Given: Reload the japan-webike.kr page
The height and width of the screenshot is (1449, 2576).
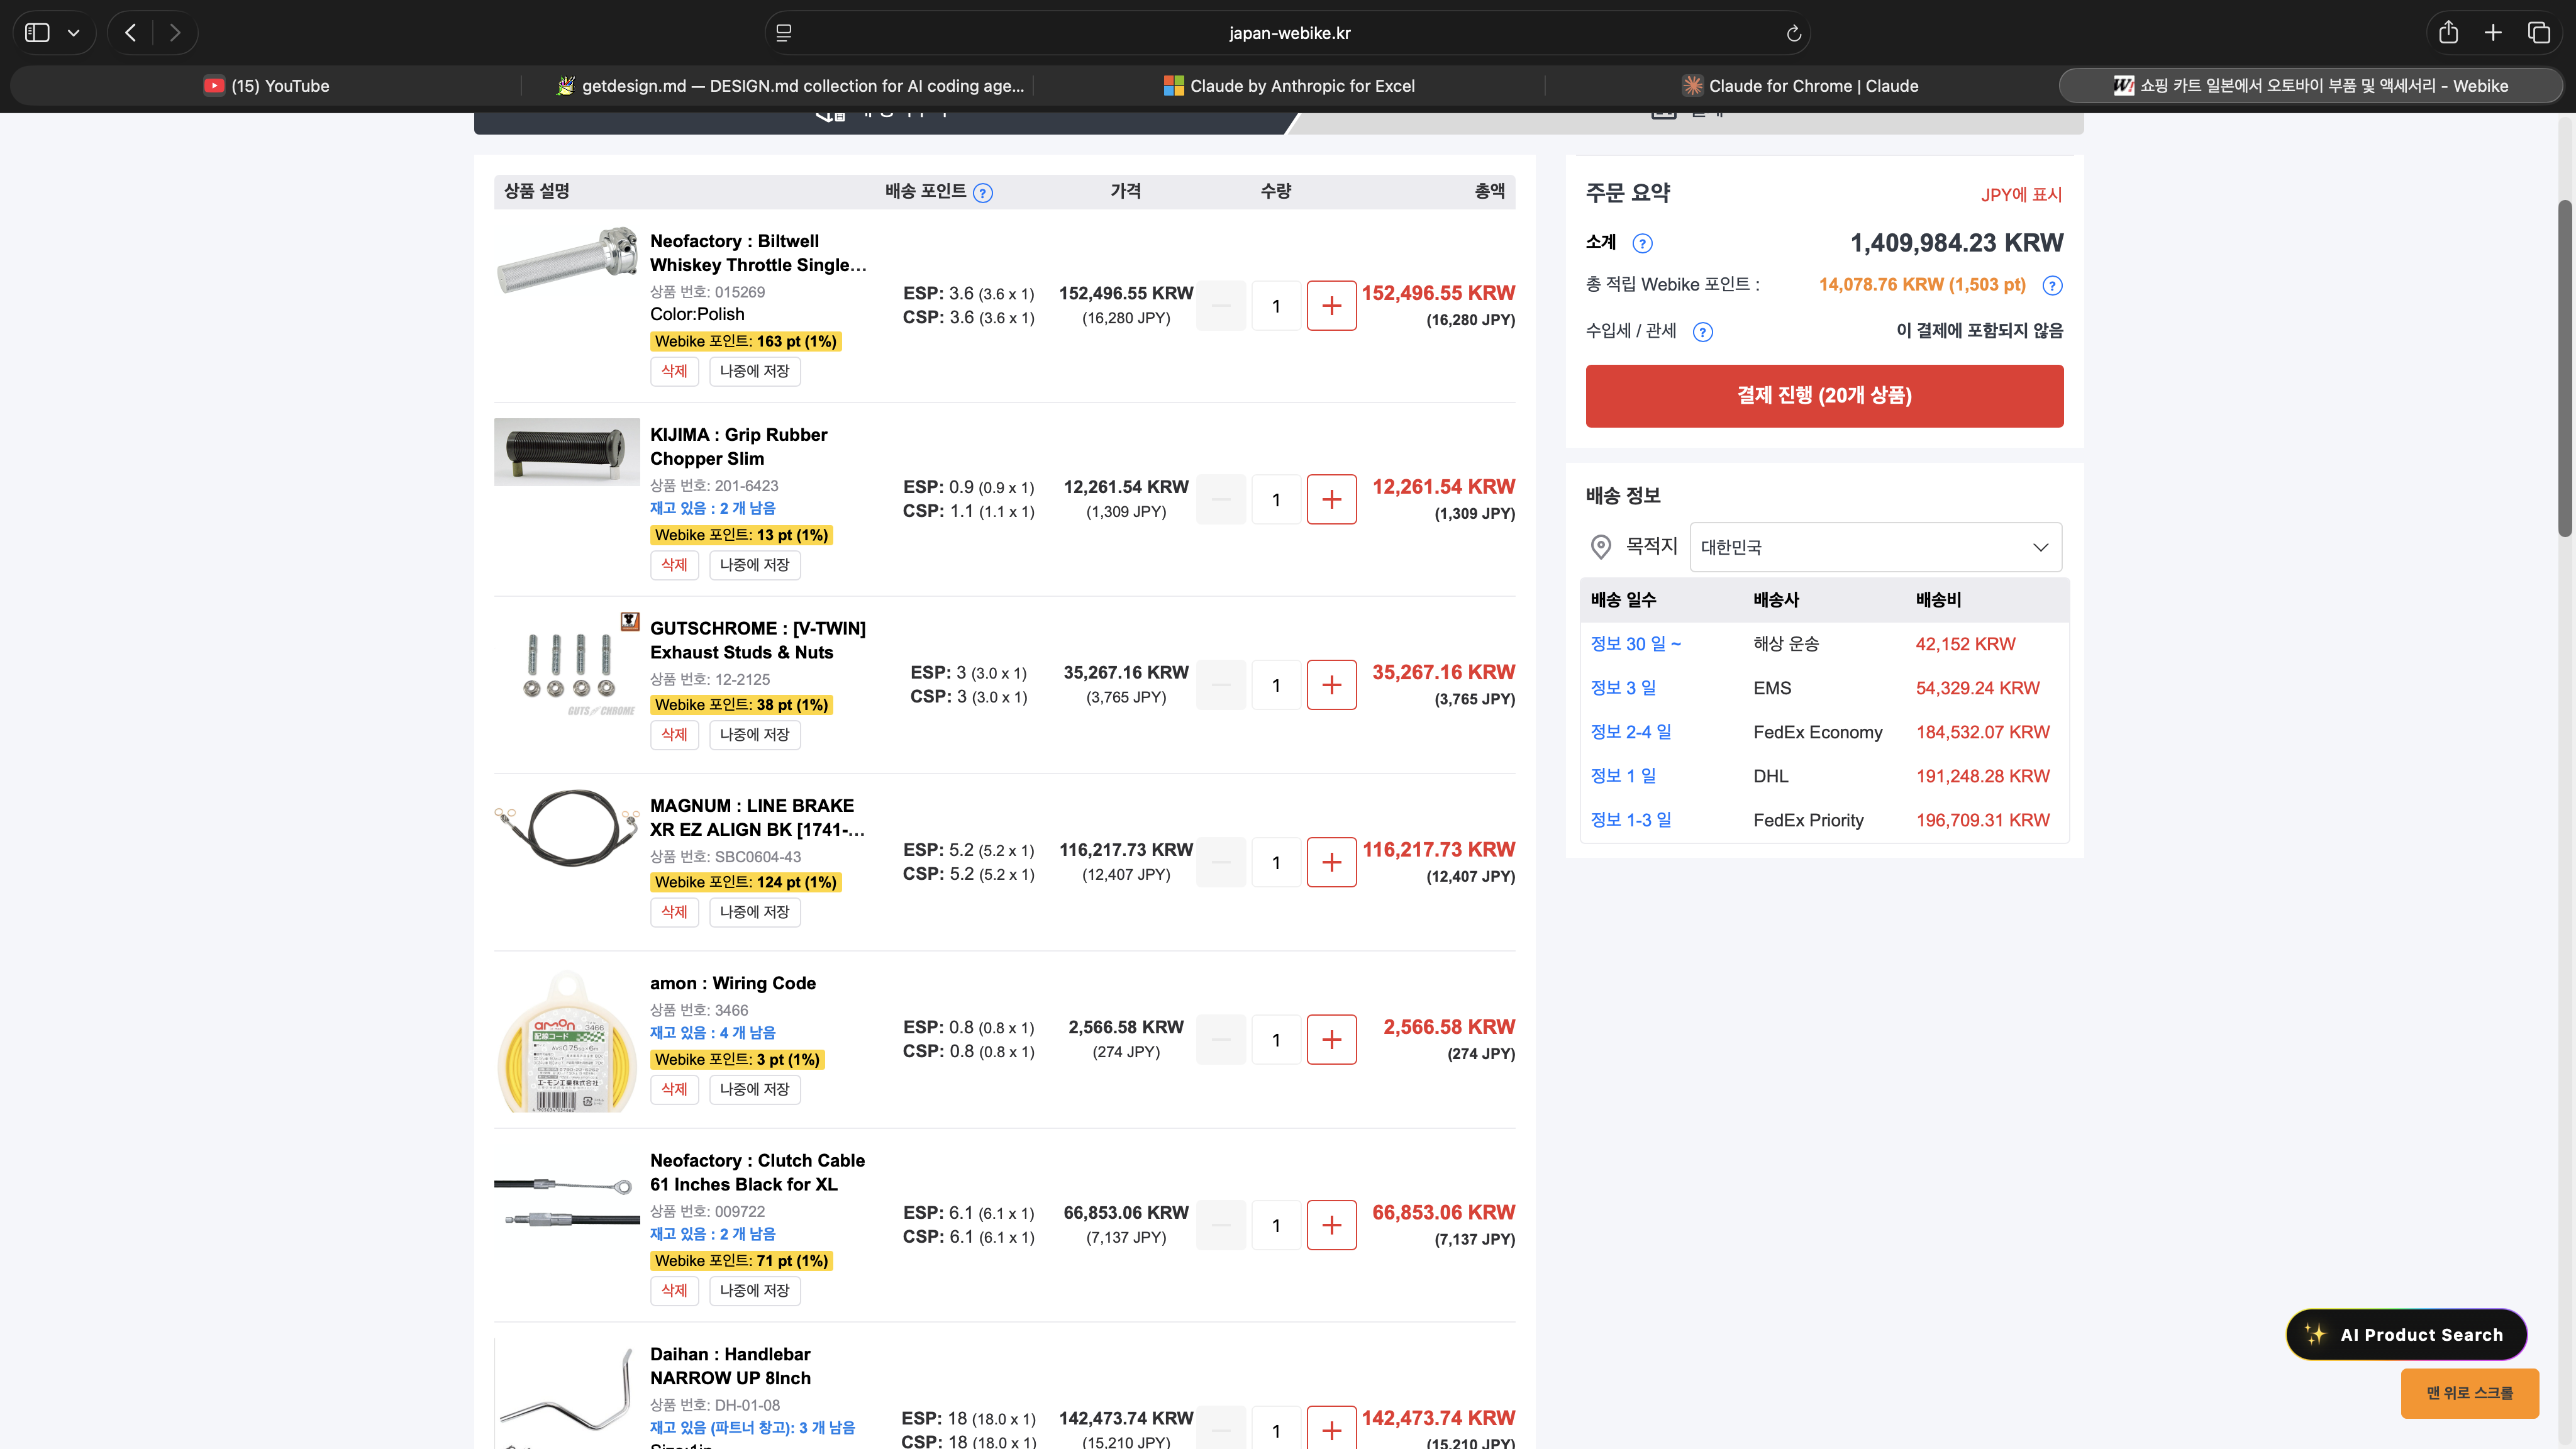Looking at the screenshot, I should 1794,33.
